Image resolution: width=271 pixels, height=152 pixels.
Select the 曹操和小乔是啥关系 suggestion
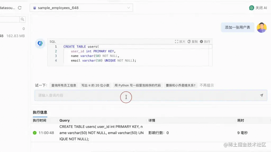coord(180,85)
